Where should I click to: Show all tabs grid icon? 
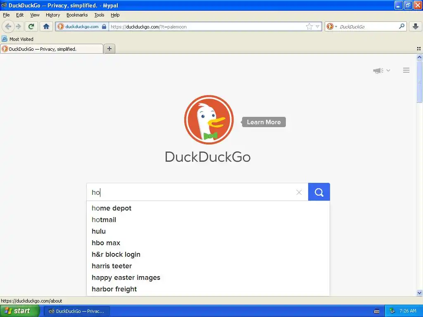point(419,49)
